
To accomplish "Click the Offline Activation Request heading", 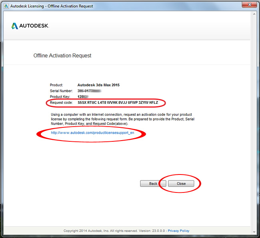I will pyautogui.click(x=62, y=56).
